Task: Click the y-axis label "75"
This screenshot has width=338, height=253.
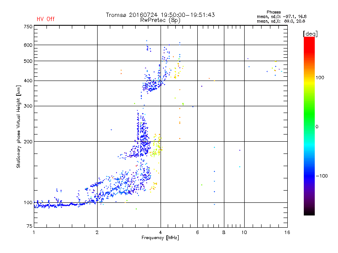Action: click(30, 226)
